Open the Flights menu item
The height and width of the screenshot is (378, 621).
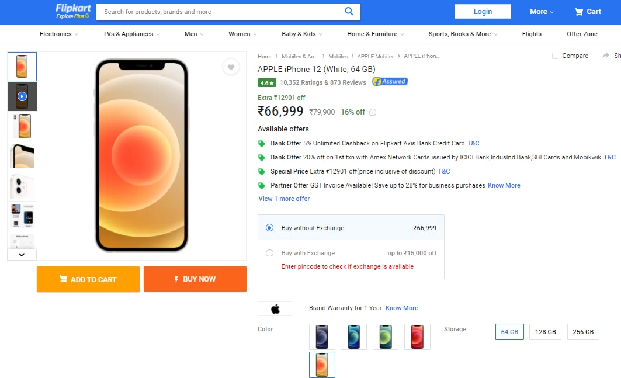pos(532,34)
